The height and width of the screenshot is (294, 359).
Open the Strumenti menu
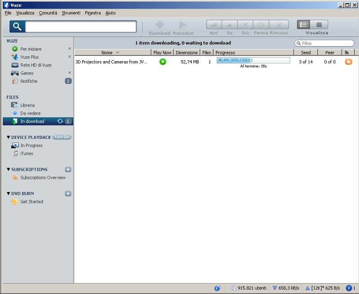[71, 13]
